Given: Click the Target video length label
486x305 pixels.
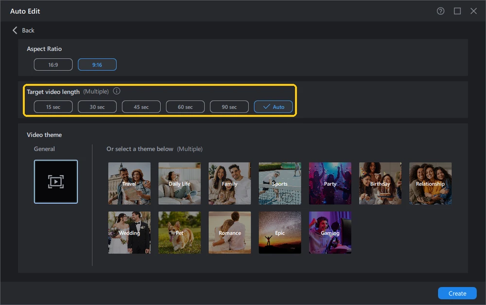Looking at the screenshot, I should click(53, 92).
